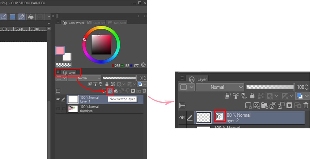Select the Fill bucket tool in top toolbar
Image resolution: width=310 pixels, height=159 pixels.
(31, 17)
